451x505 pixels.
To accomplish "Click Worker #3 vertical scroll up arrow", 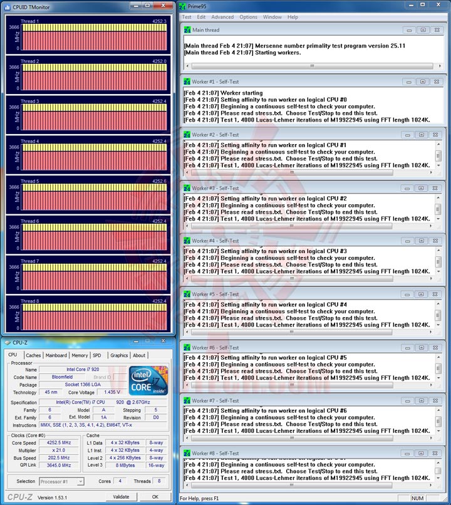I will point(438,198).
